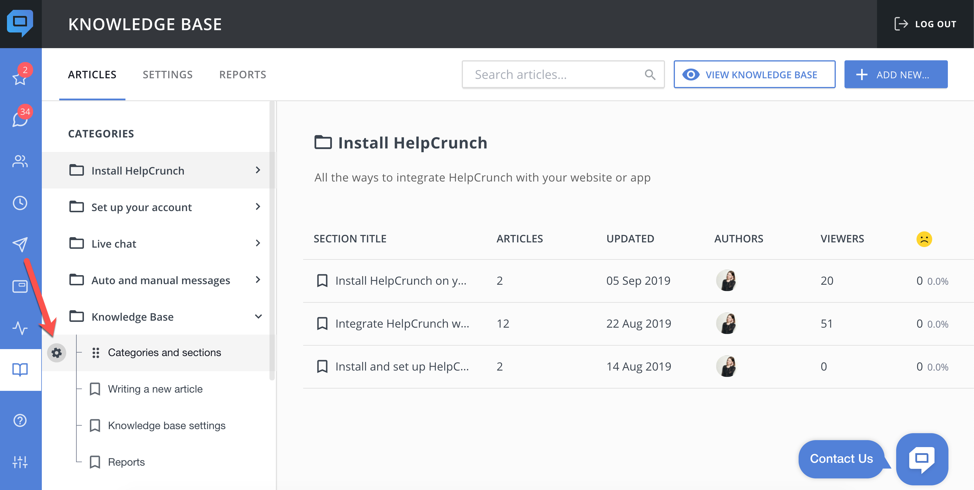The height and width of the screenshot is (490, 974).
Task: Click the bookmark icon beside Reports article
Action: pyautogui.click(x=95, y=462)
